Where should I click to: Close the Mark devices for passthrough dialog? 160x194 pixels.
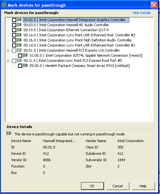154,5
